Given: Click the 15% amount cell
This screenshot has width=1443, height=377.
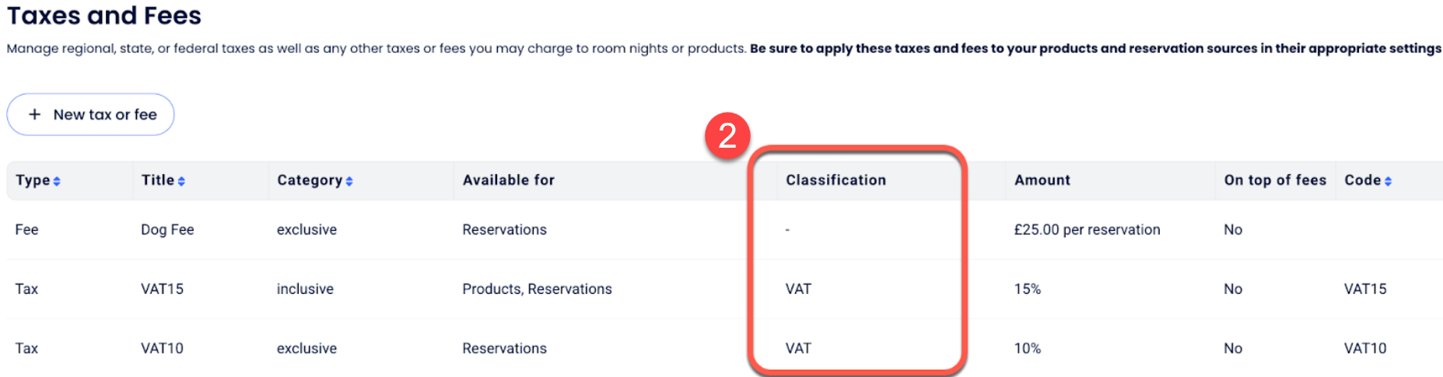Looking at the screenshot, I should (x=1027, y=289).
